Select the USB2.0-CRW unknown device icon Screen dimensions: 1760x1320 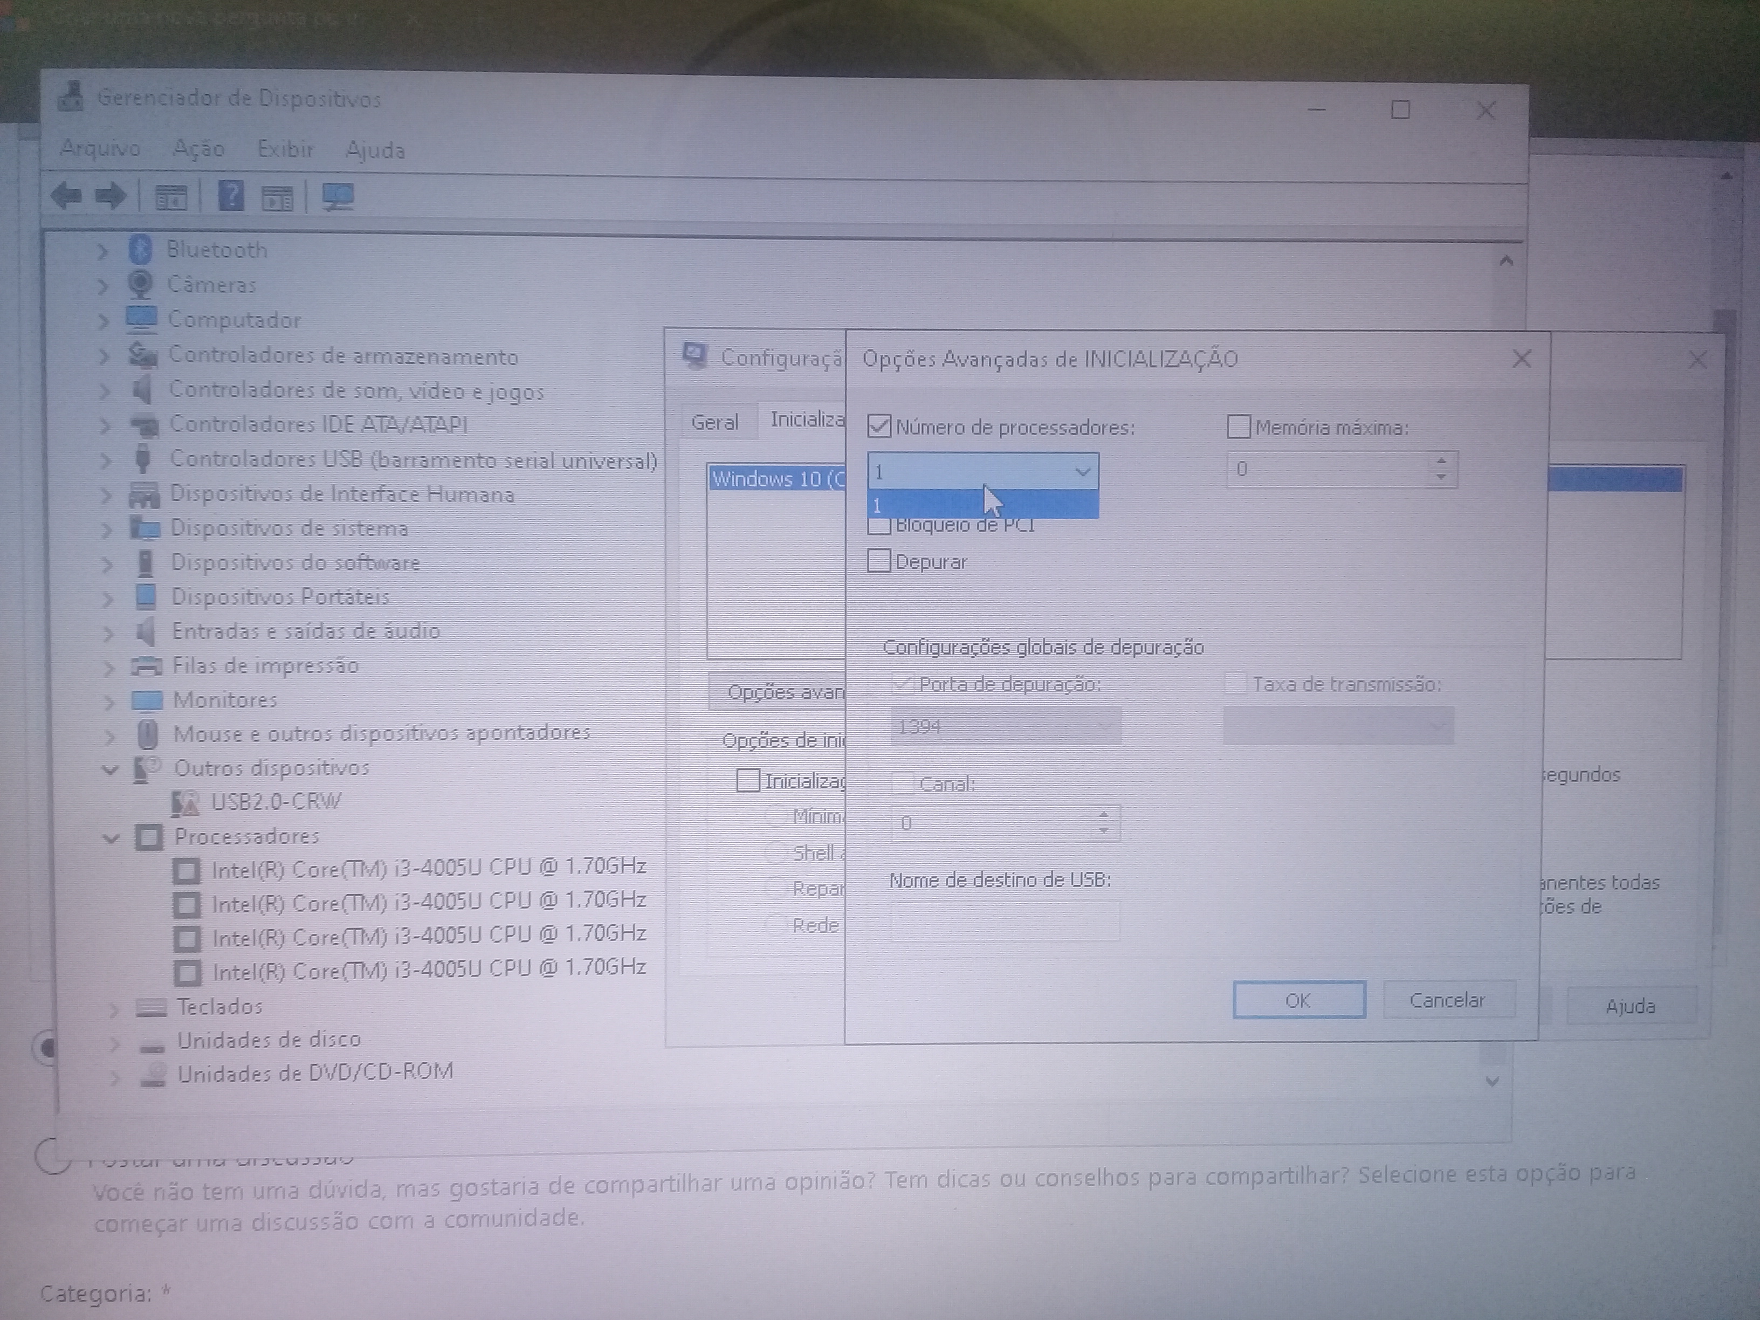(185, 803)
